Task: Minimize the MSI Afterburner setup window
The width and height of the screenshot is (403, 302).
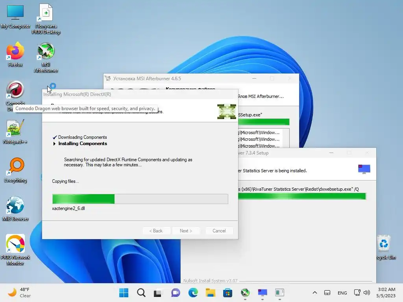Action: tap(254, 78)
